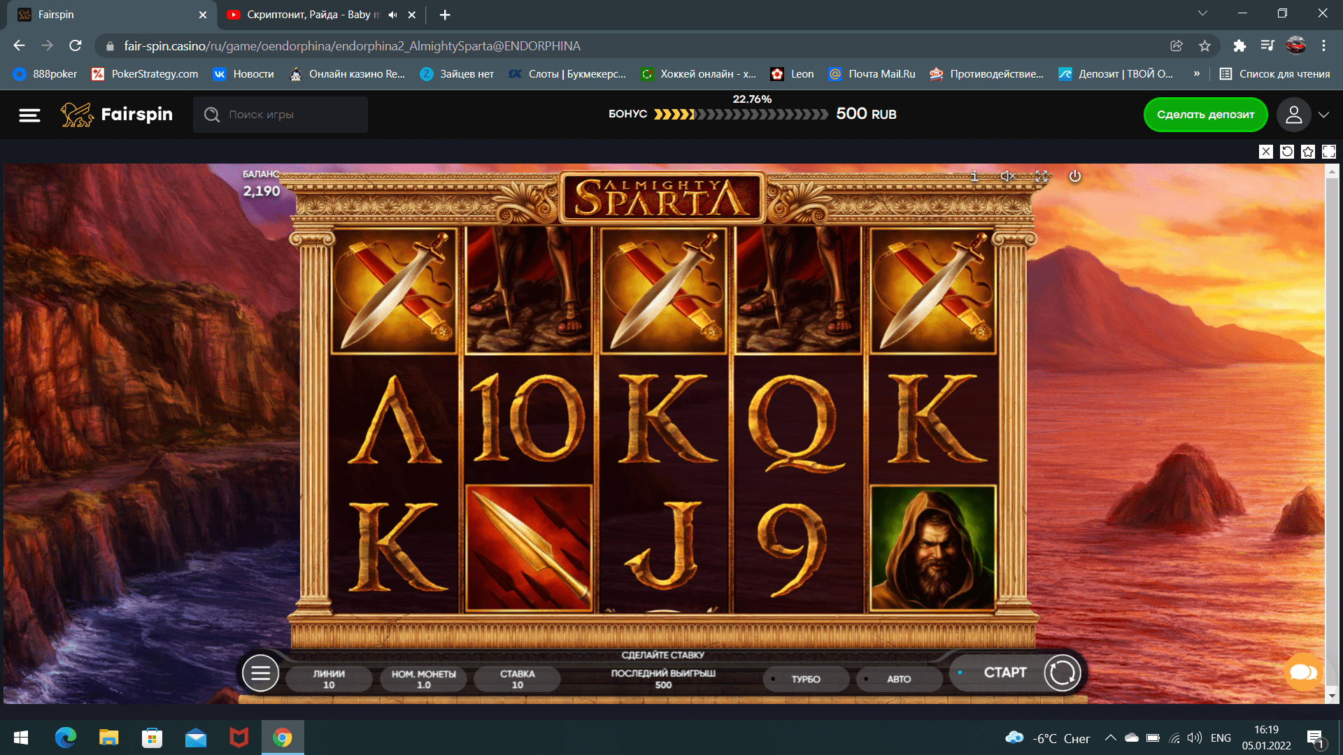Image resolution: width=1343 pixels, height=755 pixels.
Task: Click the Поиск игры search field
Action: click(x=280, y=115)
